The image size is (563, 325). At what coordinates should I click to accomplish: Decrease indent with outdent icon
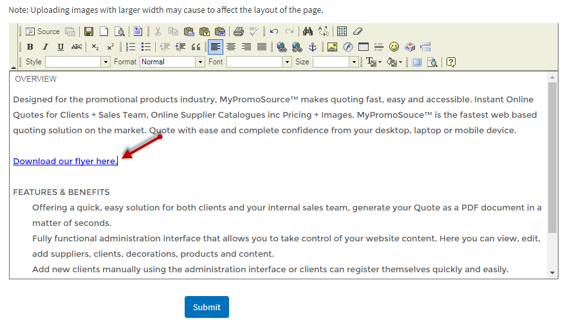[165, 47]
